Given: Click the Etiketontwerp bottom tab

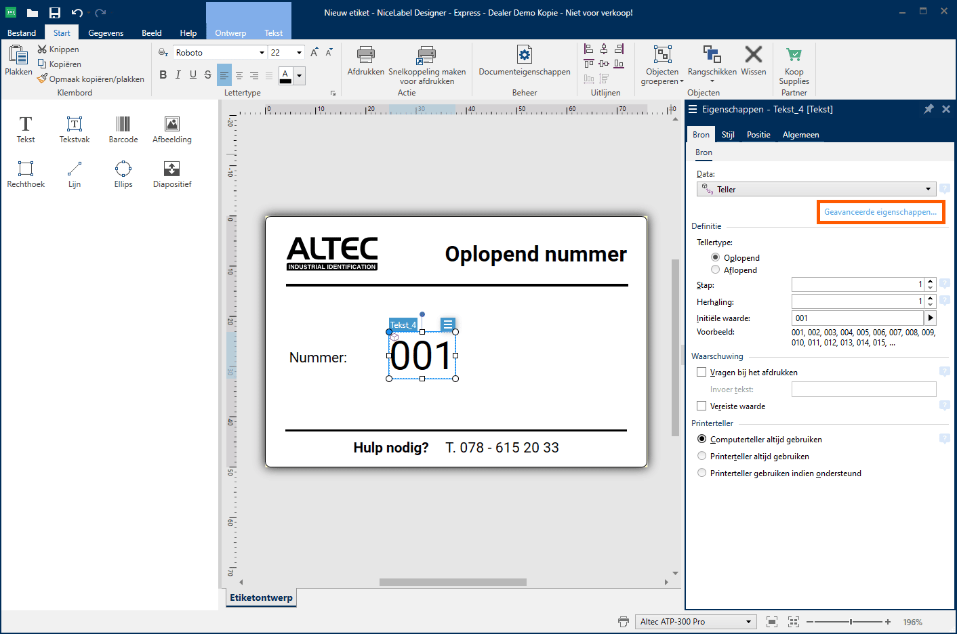Looking at the screenshot, I should click(261, 597).
